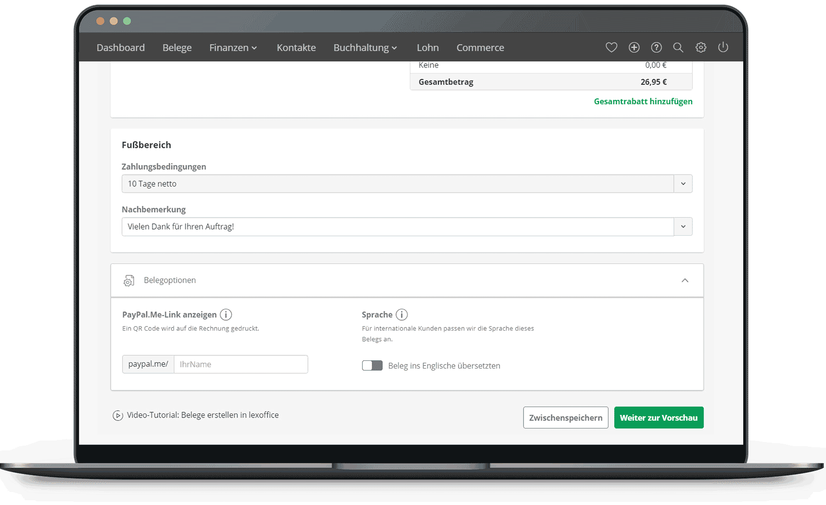Image resolution: width=826 pixels, height=505 pixels.
Task: Open the Zahlungsbedingungen dropdown arrow
Action: [683, 184]
